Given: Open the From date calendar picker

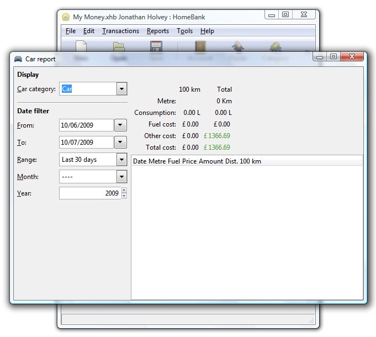Looking at the screenshot, I should point(121,125).
